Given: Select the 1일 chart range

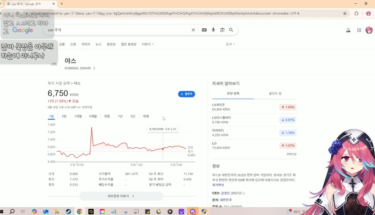Looking at the screenshot, I should pos(51,117).
